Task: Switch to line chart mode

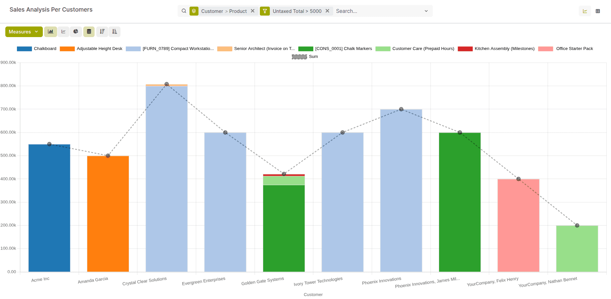Action: coord(63,31)
